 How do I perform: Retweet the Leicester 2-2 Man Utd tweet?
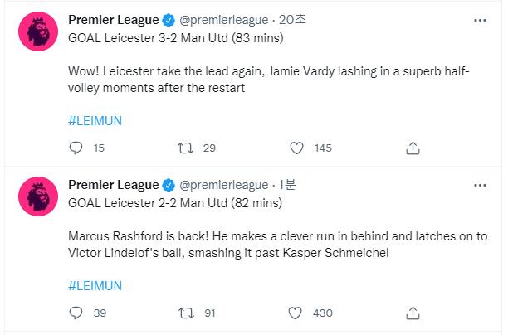coord(186,313)
